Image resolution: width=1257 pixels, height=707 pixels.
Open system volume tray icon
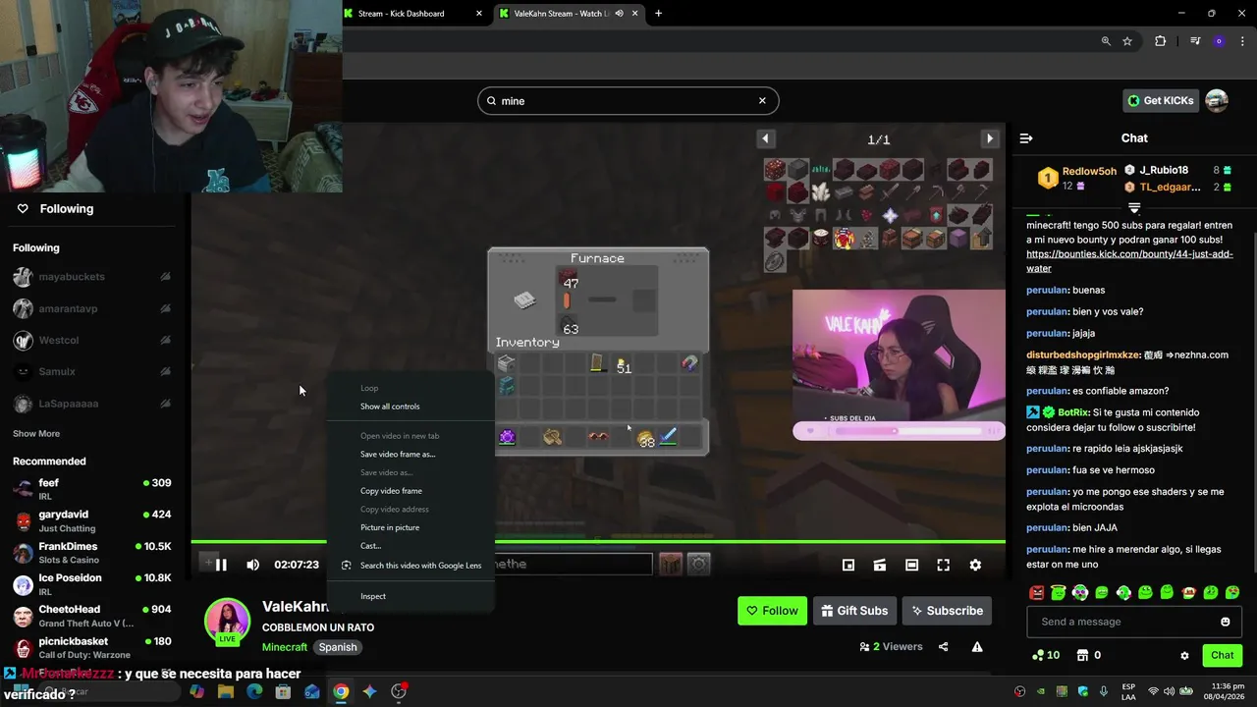point(1171,691)
